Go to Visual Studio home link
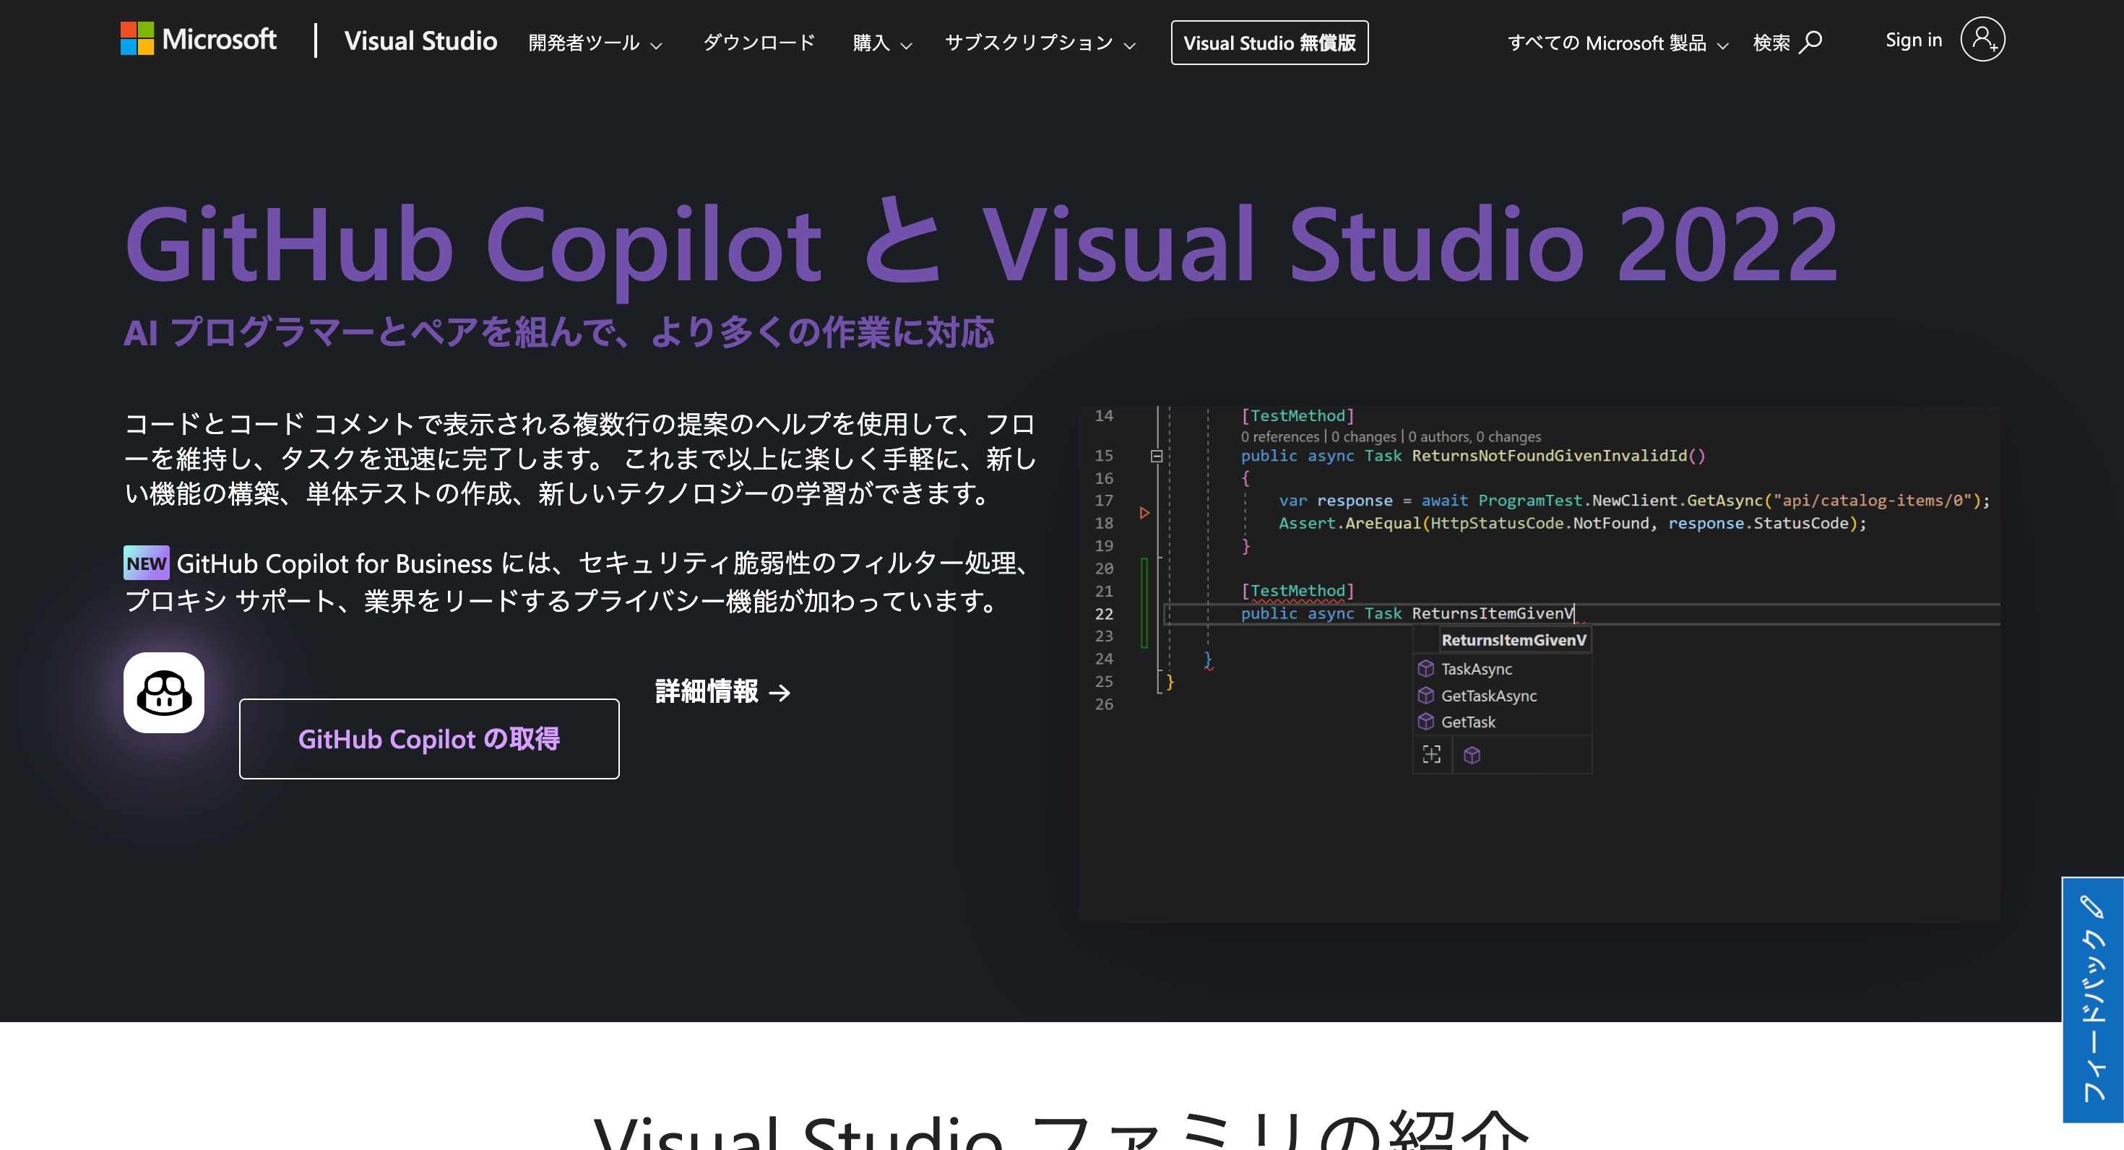Viewport: 2124px width, 1150px height. click(x=420, y=41)
